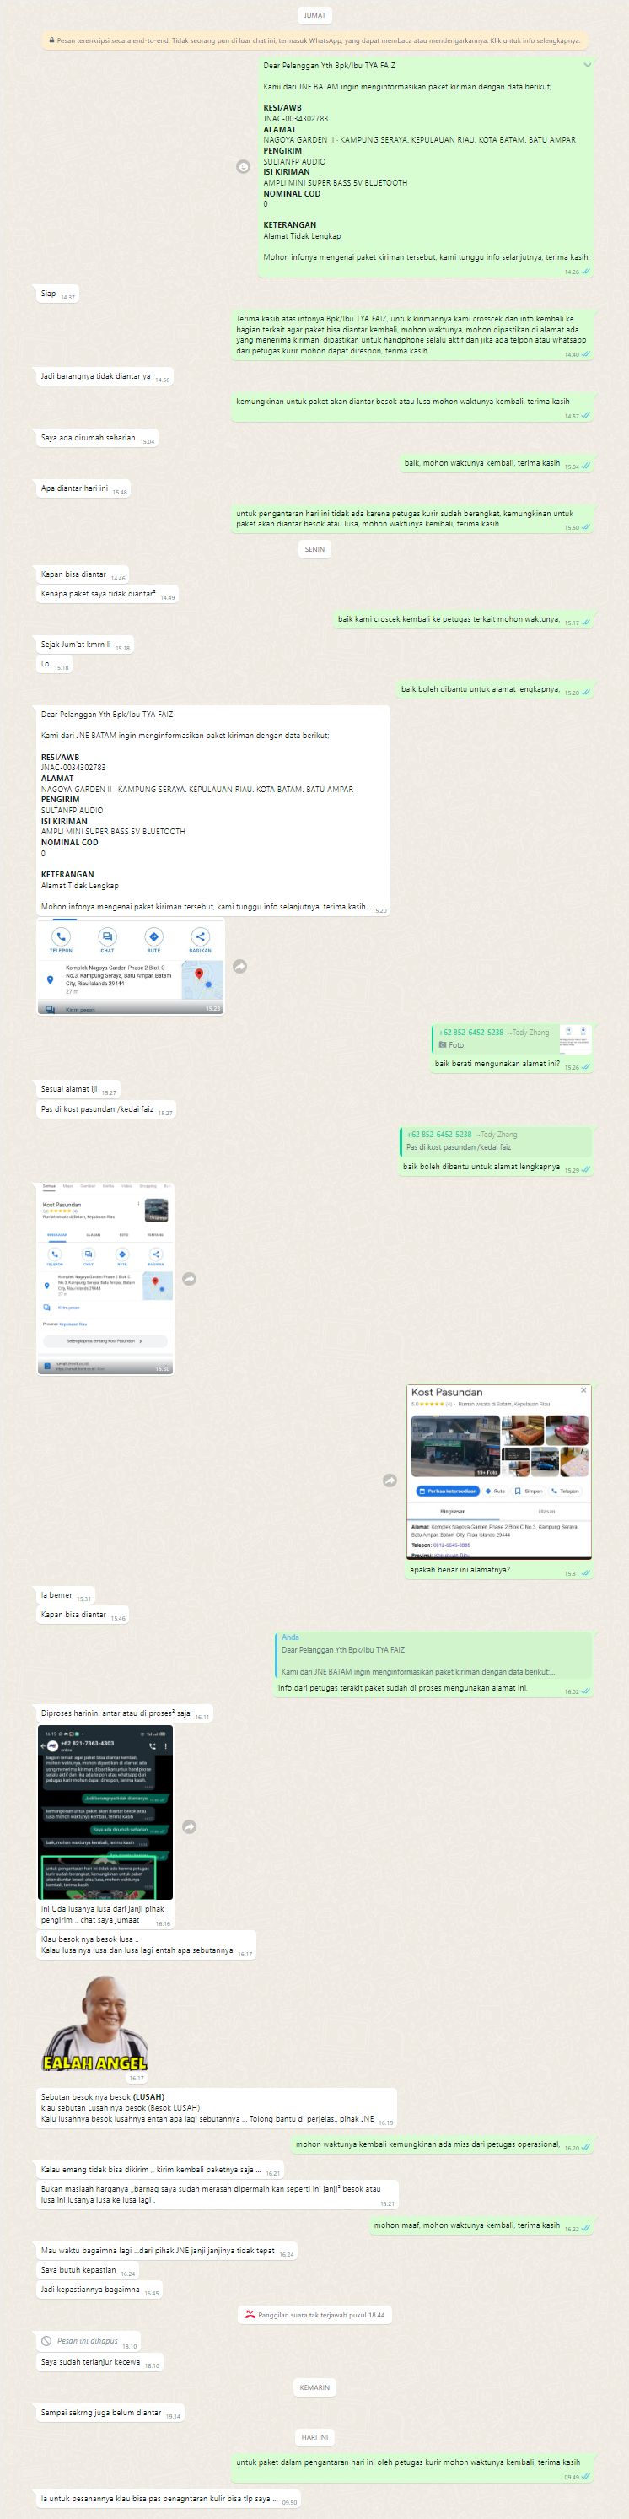This screenshot has width=629, height=2519.
Task: Click the JUMAT date chip
Action: 314,16
